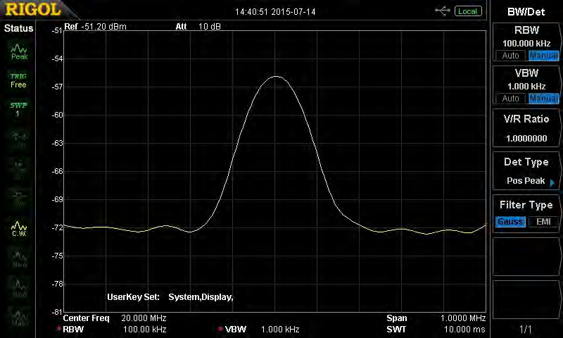Click the Peak detector status icon
This screenshot has height=338, width=563.
pos(19,51)
